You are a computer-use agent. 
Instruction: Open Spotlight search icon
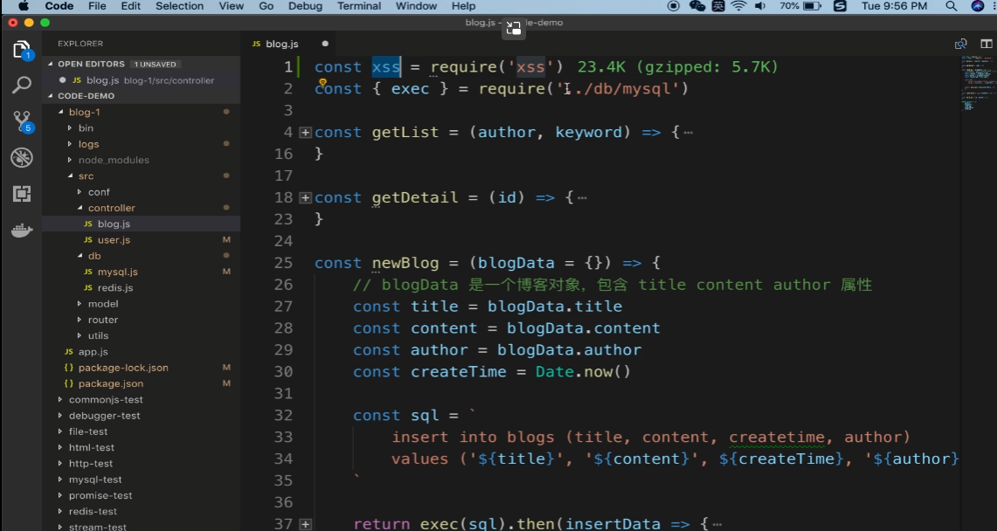point(952,6)
